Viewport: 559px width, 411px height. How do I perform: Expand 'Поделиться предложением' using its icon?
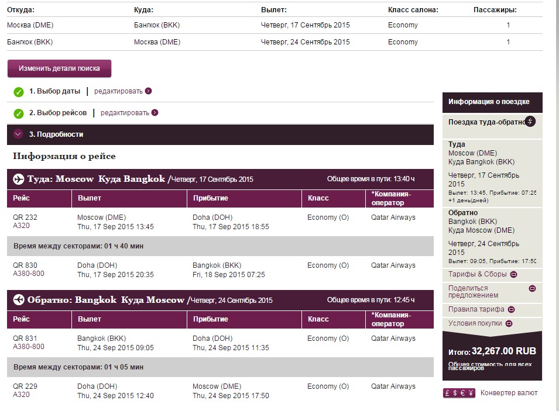[532, 288]
